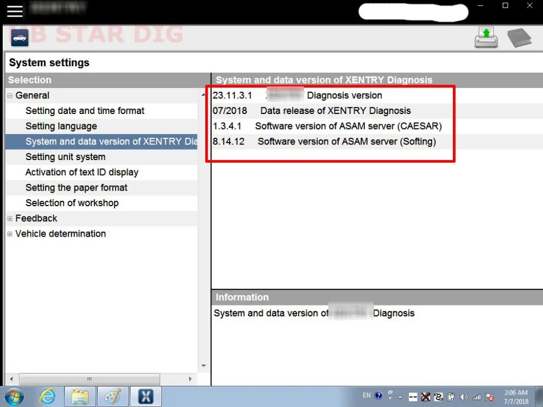The width and height of the screenshot is (543, 407).
Task: Launch Internet Explorer from the taskbar
Action: [47, 397]
